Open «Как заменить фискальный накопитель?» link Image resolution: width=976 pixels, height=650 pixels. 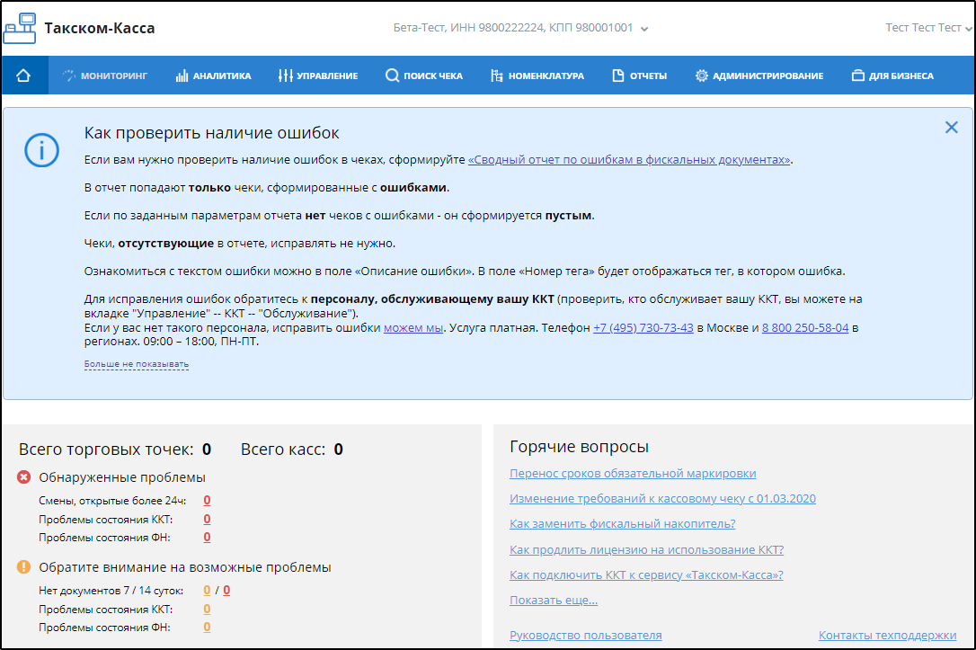click(623, 524)
